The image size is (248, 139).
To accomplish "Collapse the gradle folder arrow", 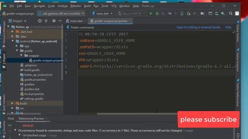I will pos(17,51).
